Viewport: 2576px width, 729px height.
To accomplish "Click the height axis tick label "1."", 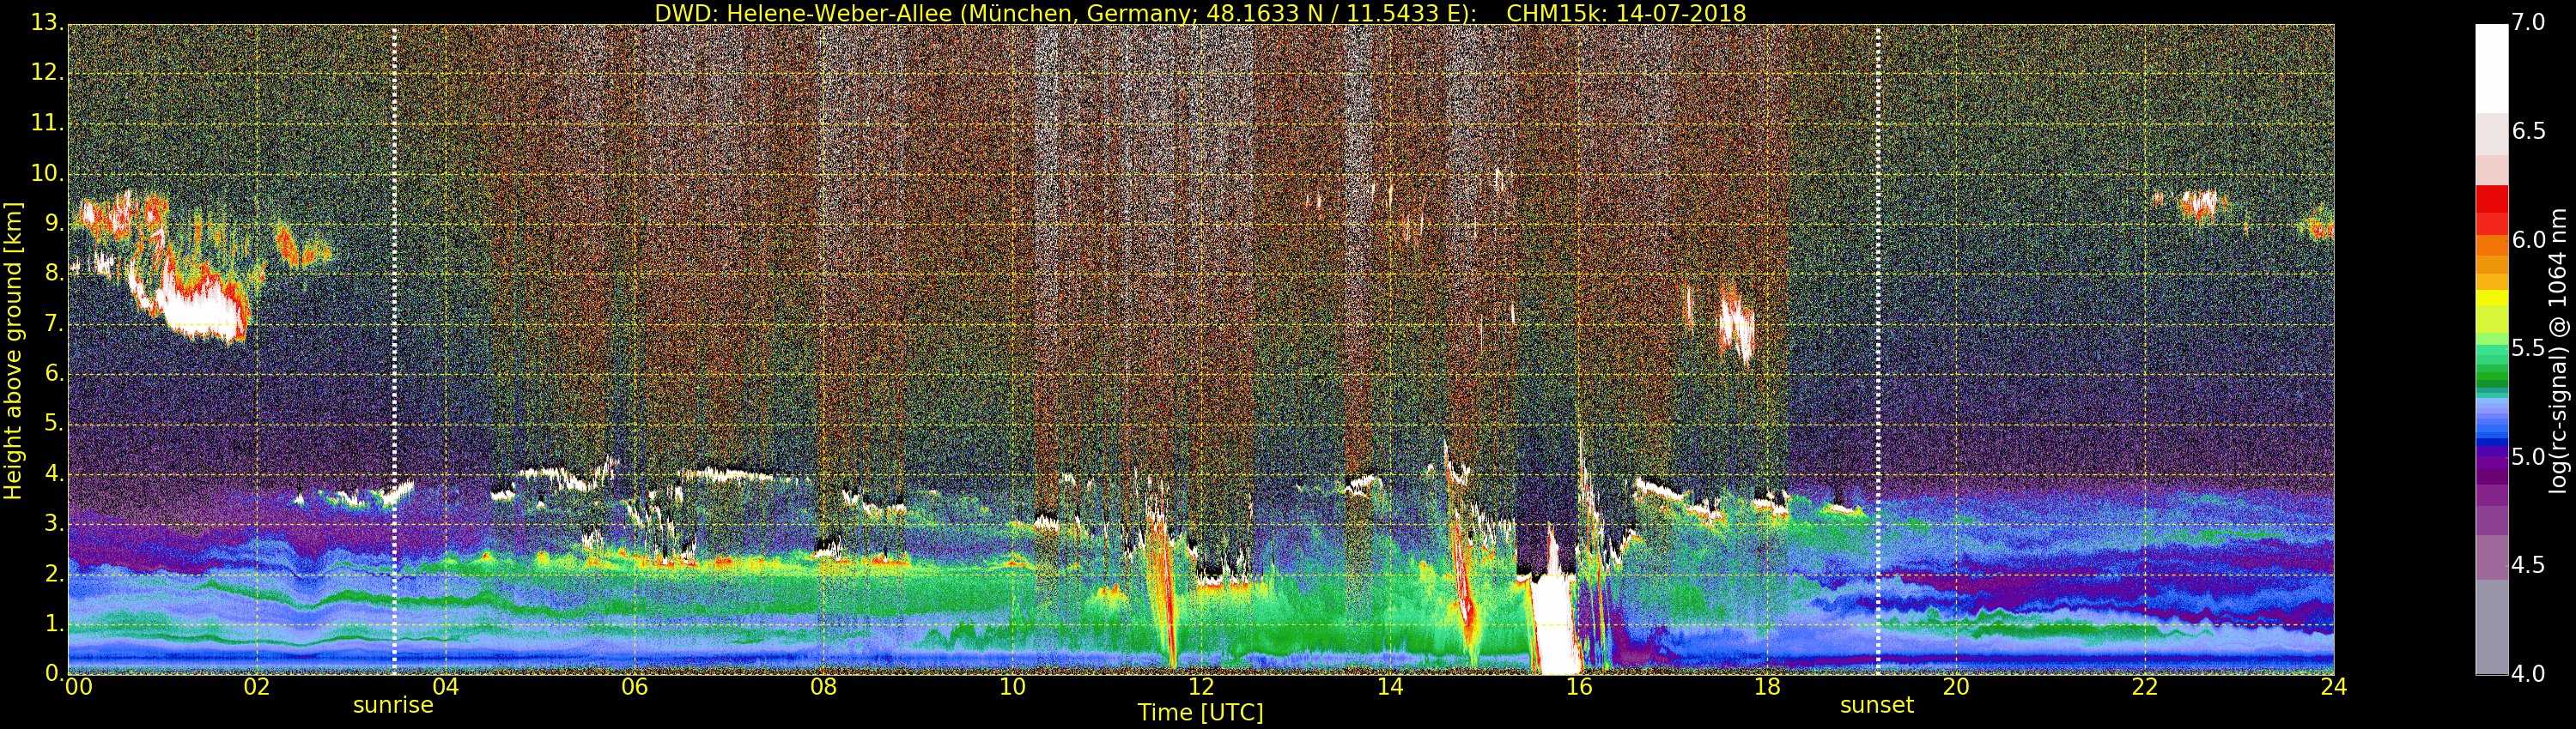I will pyautogui.click(x=54, y=624).
